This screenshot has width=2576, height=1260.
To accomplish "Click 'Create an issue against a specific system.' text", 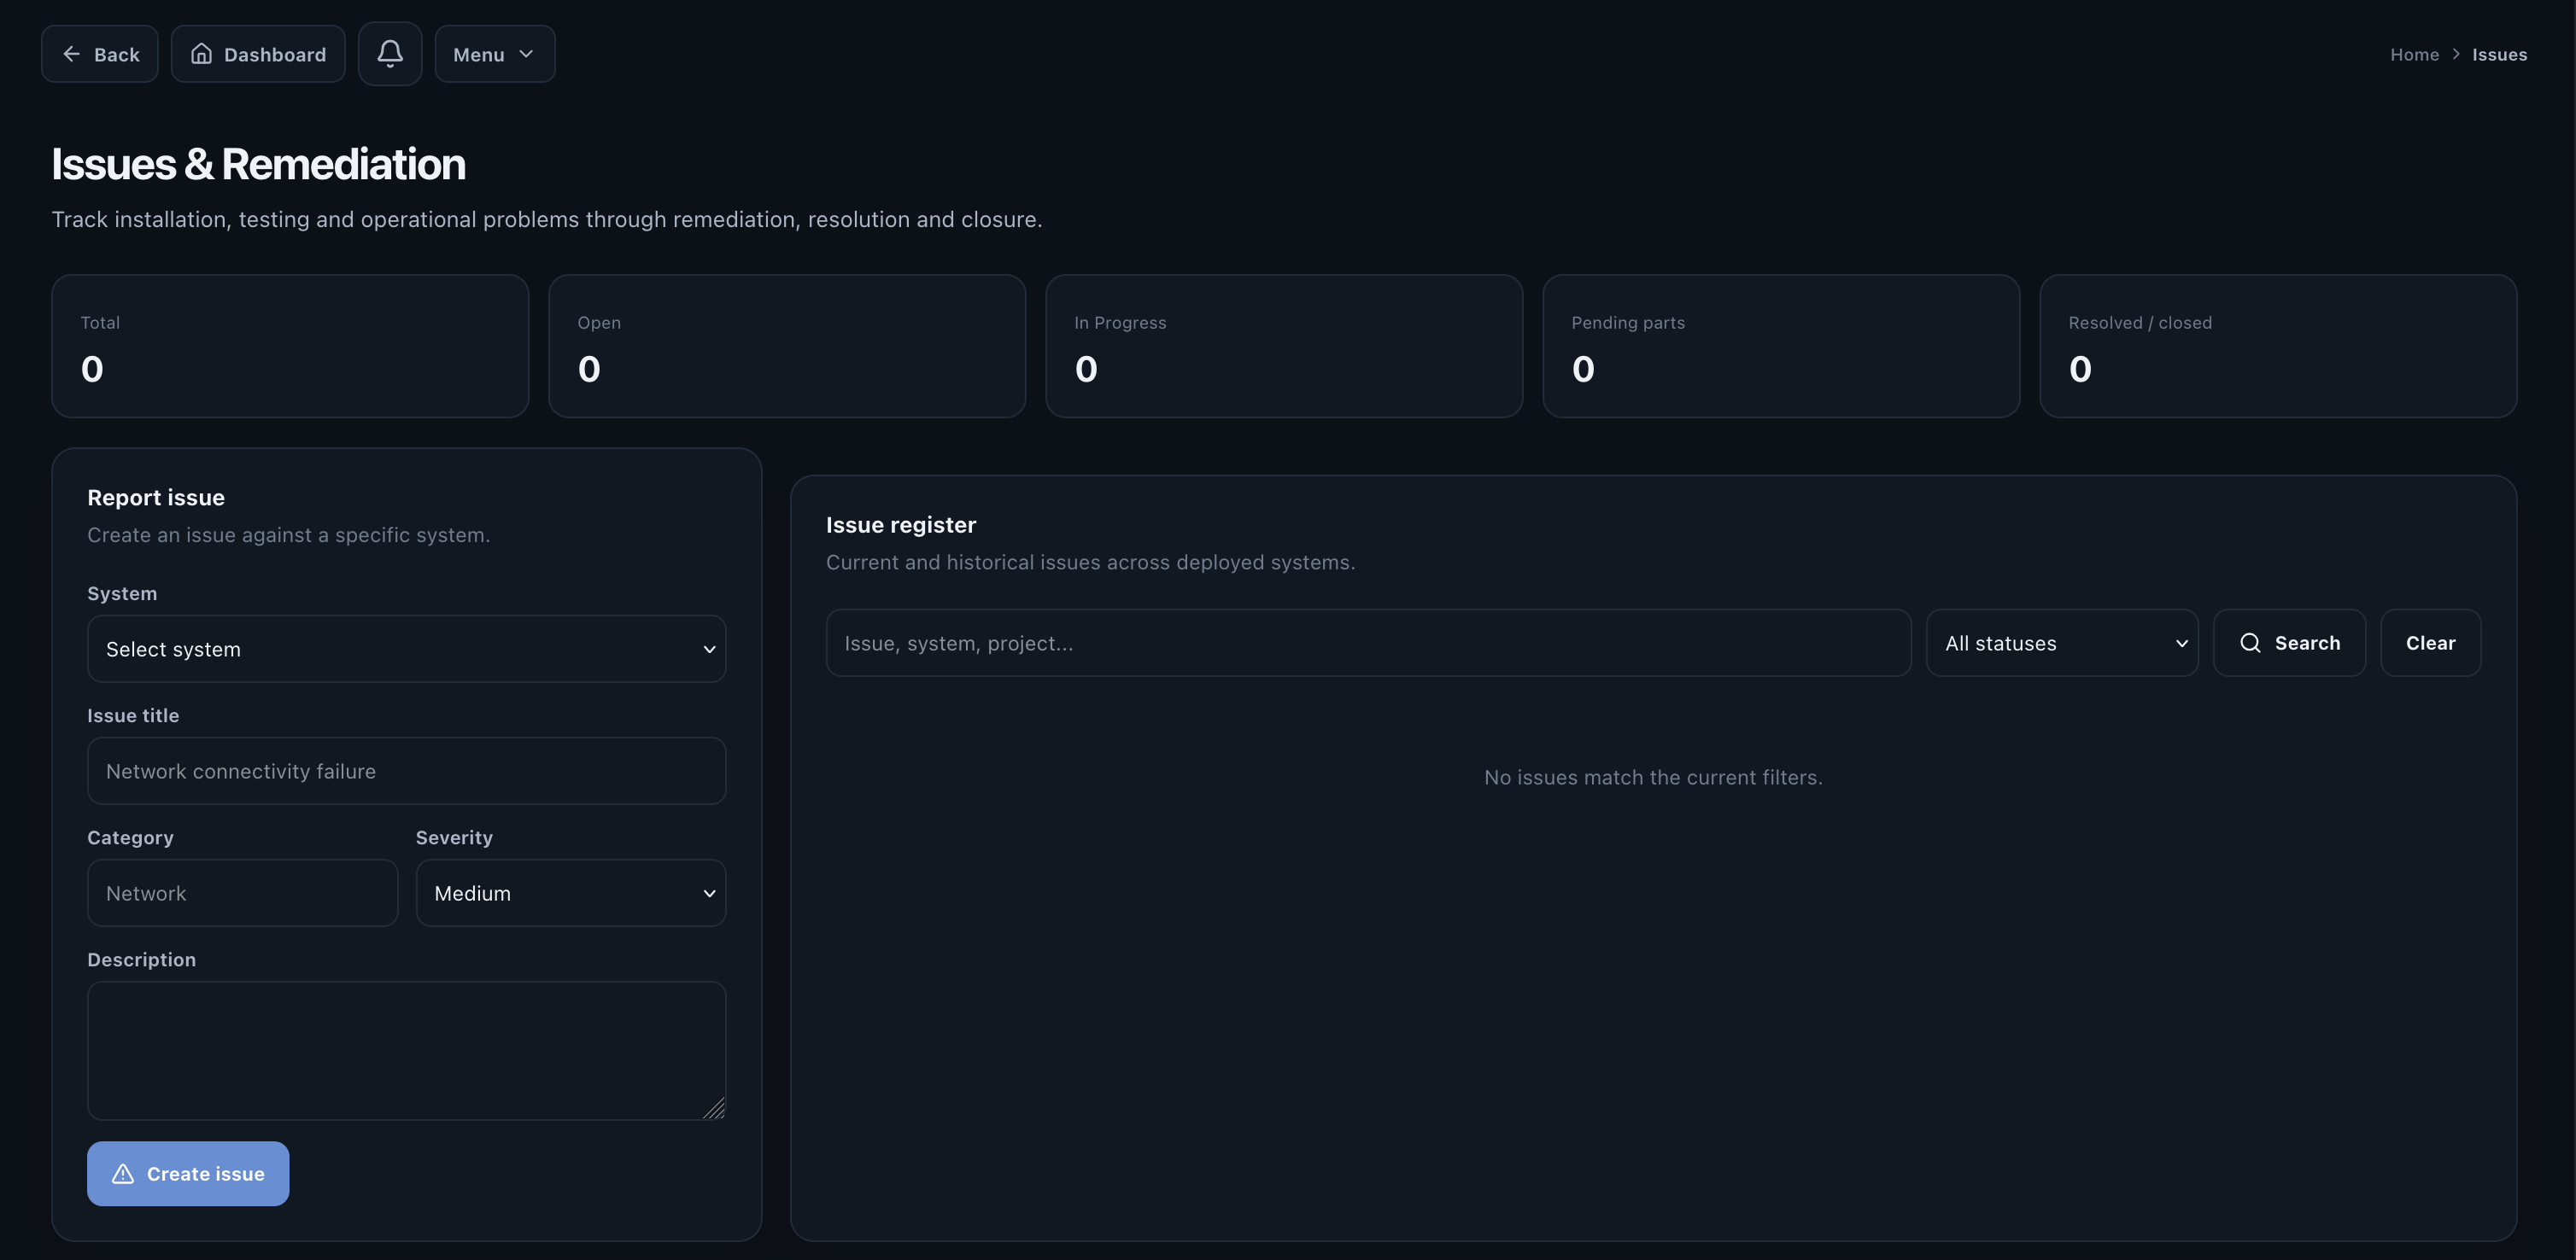I will tap(288, 534).
